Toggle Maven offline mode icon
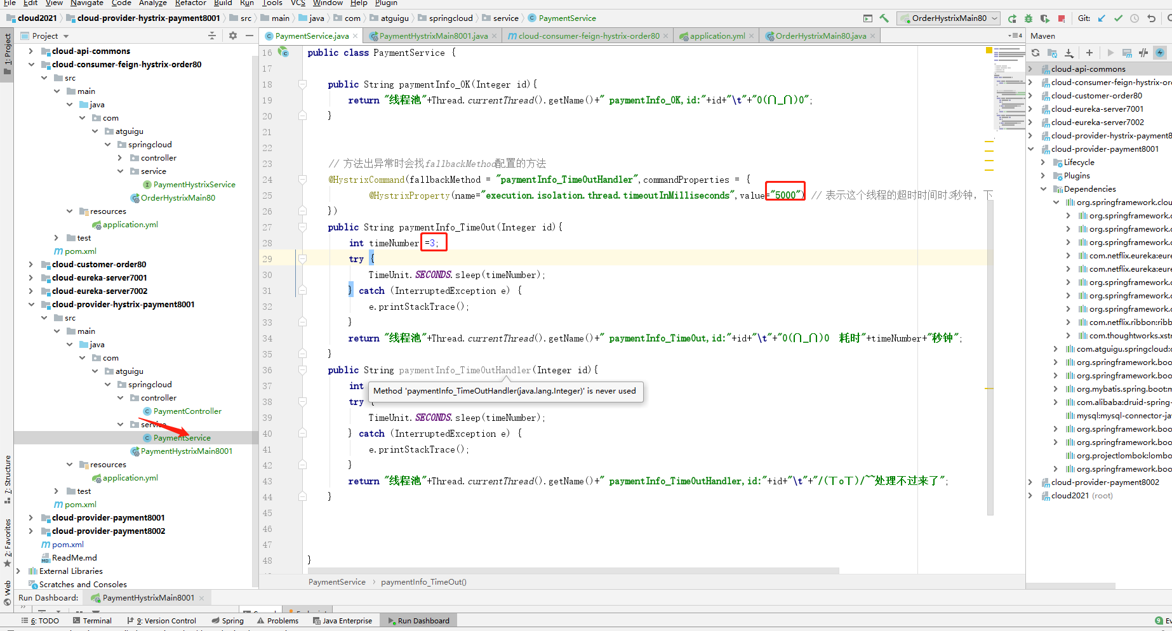 pyautogui.click(x=1143, y=53)
